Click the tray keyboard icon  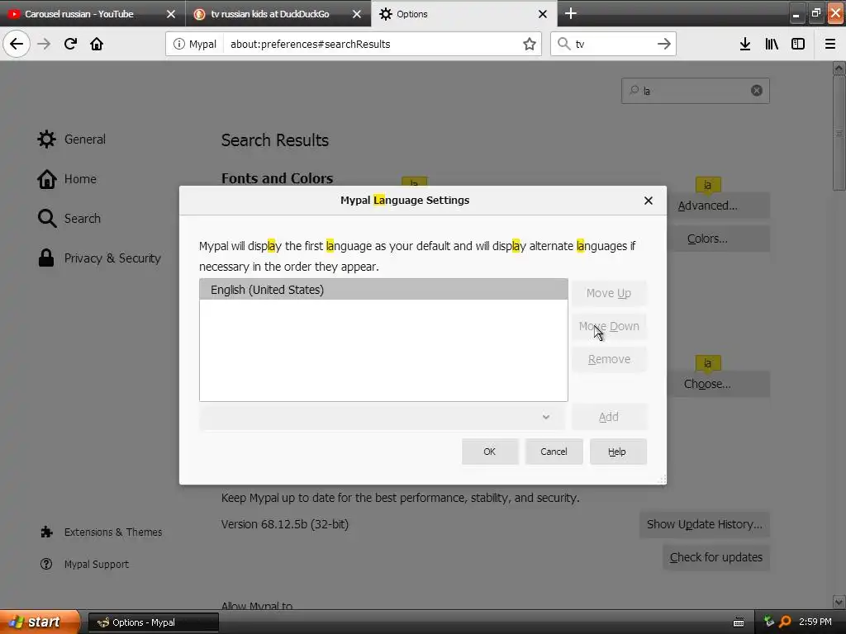point(739,622)
